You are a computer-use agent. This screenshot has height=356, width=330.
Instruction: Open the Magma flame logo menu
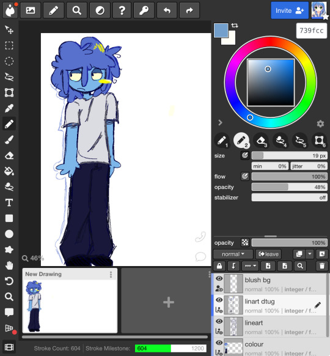pos(10,10)
